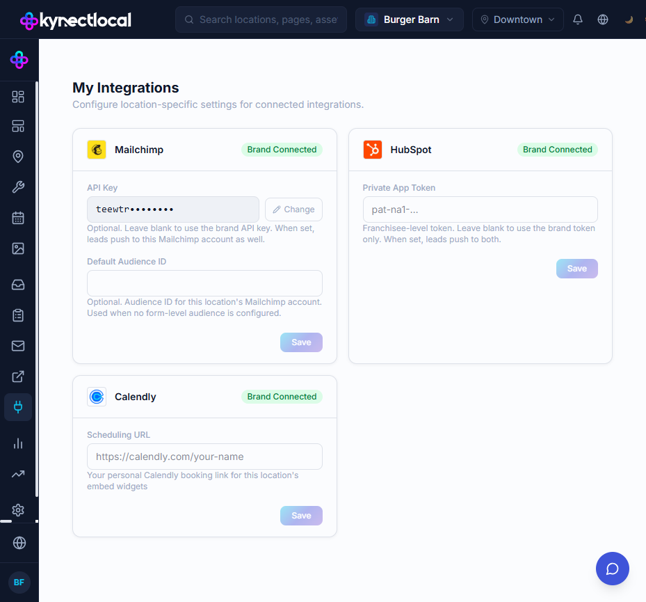Save the HubSpot settings
Screen dimensions: 646x602
click(x=576, y=269)
